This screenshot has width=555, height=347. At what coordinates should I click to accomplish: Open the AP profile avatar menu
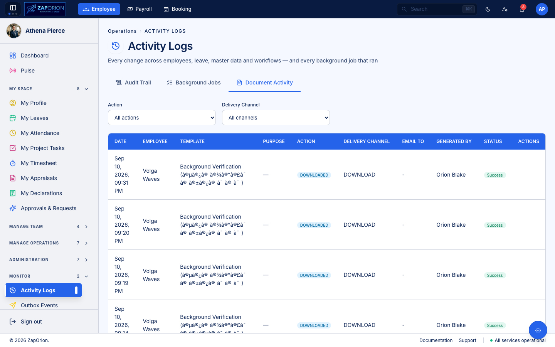click(542, 9)
